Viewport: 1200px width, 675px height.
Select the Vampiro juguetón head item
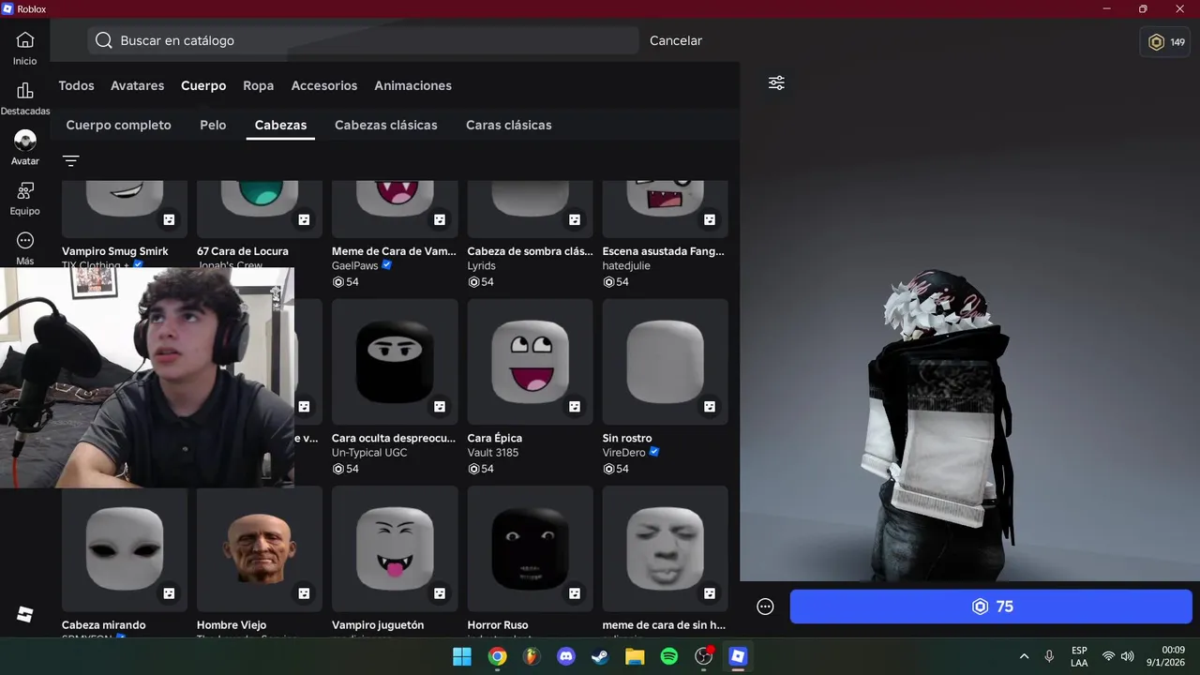(x=395, y=548)
